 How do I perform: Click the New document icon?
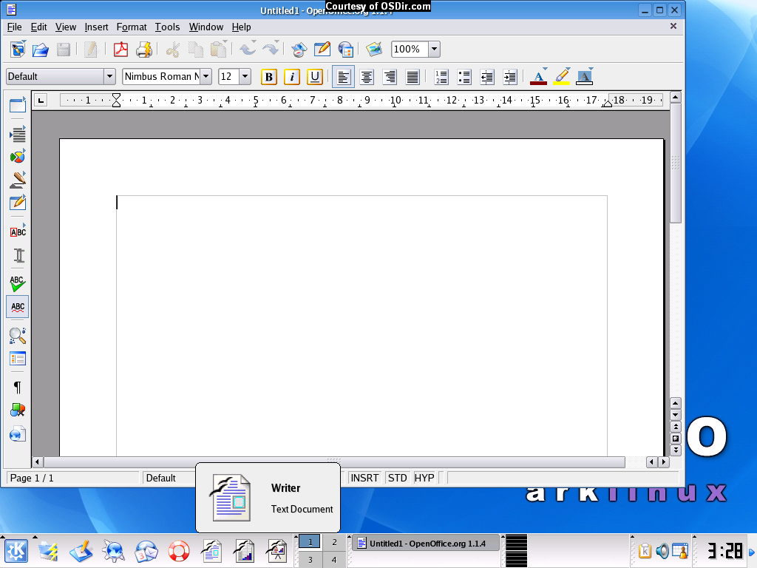(x=18, y=50)
